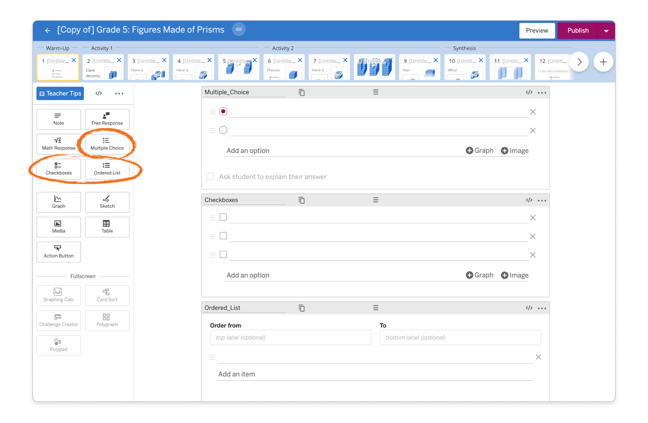Add a Note component
648x423 pixels.
[x=58, y=119]
